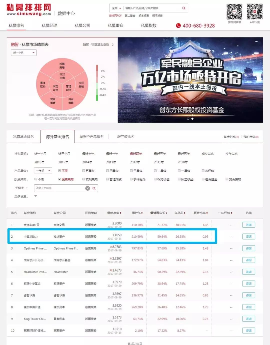Open the 中国龙动力 fund link
The width and height of the screenshot is (270, 345).
click(x=30, y=237)
